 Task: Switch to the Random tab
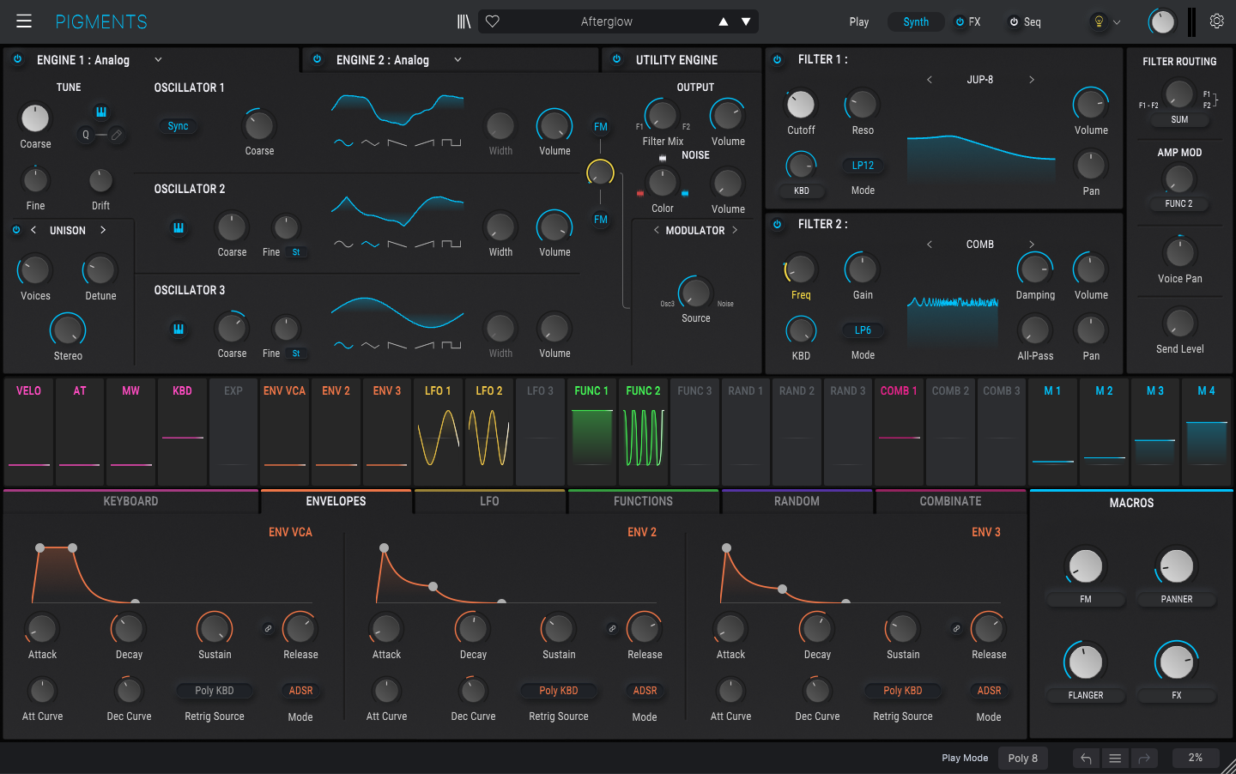(797, 501)
